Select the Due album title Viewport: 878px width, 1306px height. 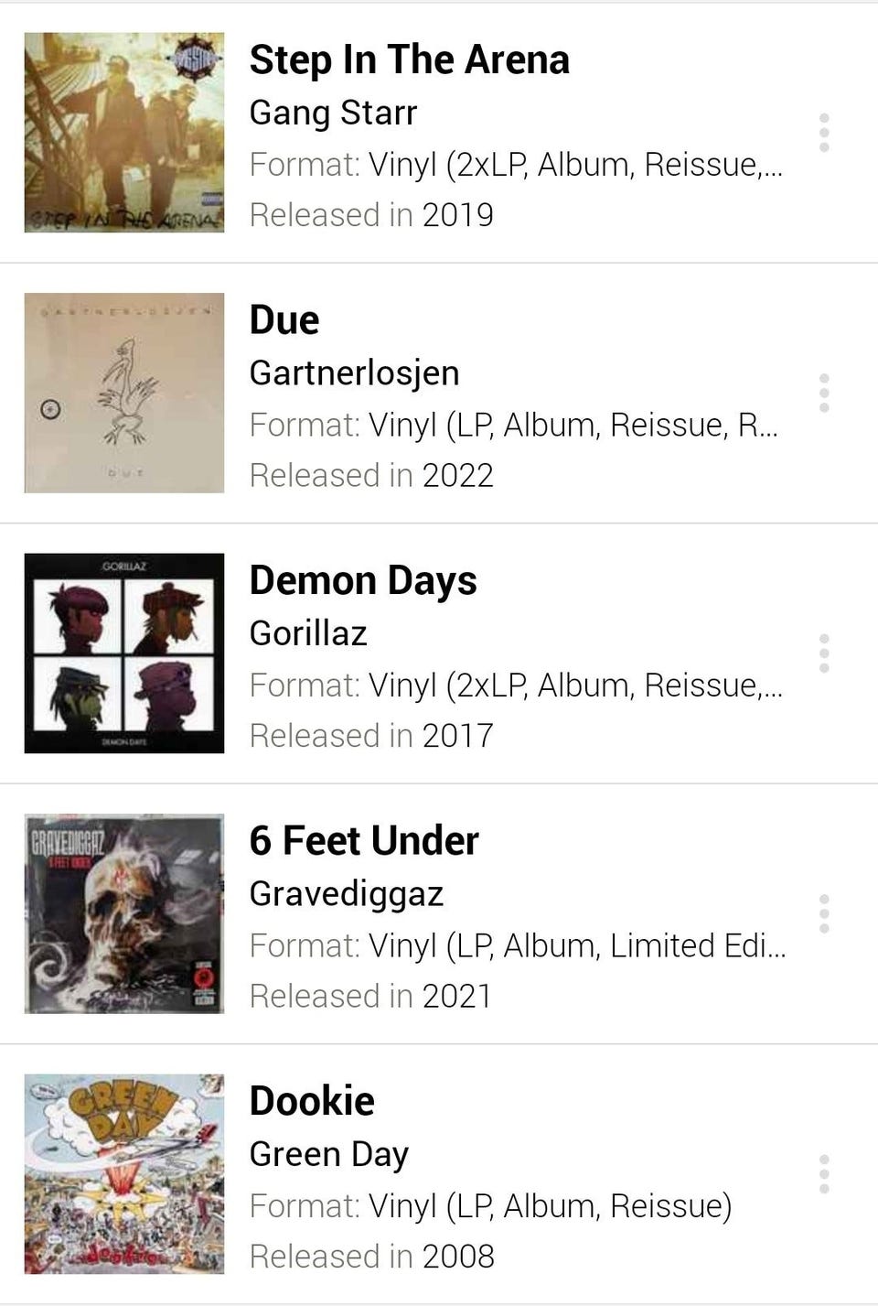click(284, 320)
